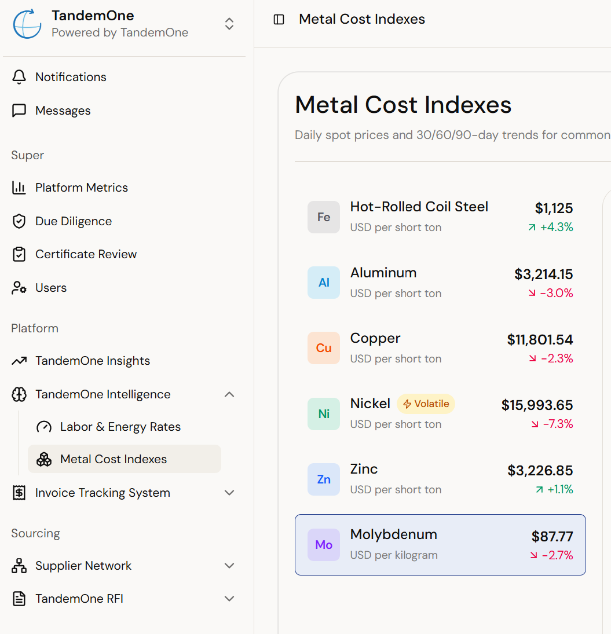Click the Certificate Review clipboard icon
The width and height of the screenshot is (611, 634).
[x=19, y=254]
